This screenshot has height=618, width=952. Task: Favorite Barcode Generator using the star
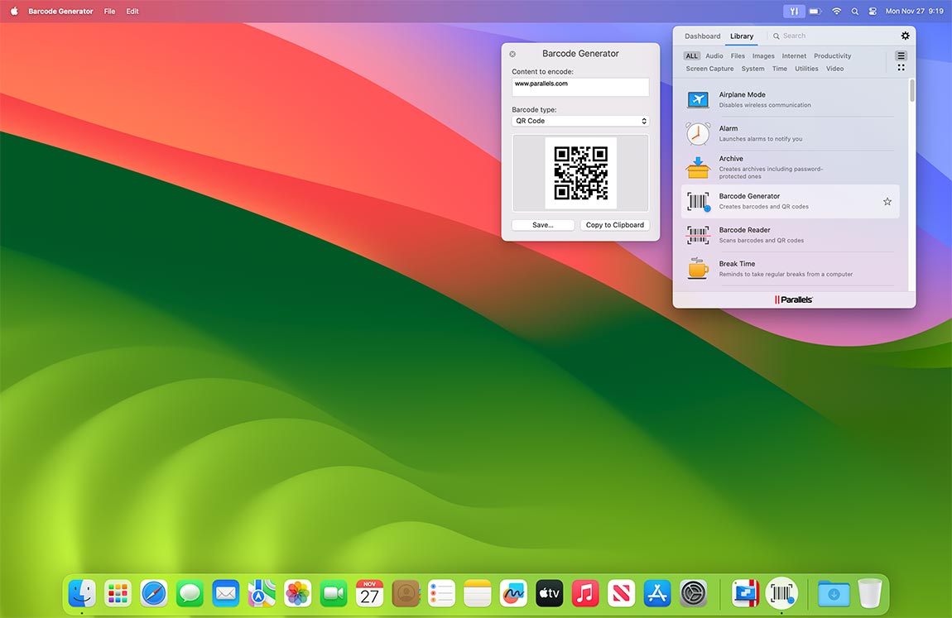tap(887, 201)
